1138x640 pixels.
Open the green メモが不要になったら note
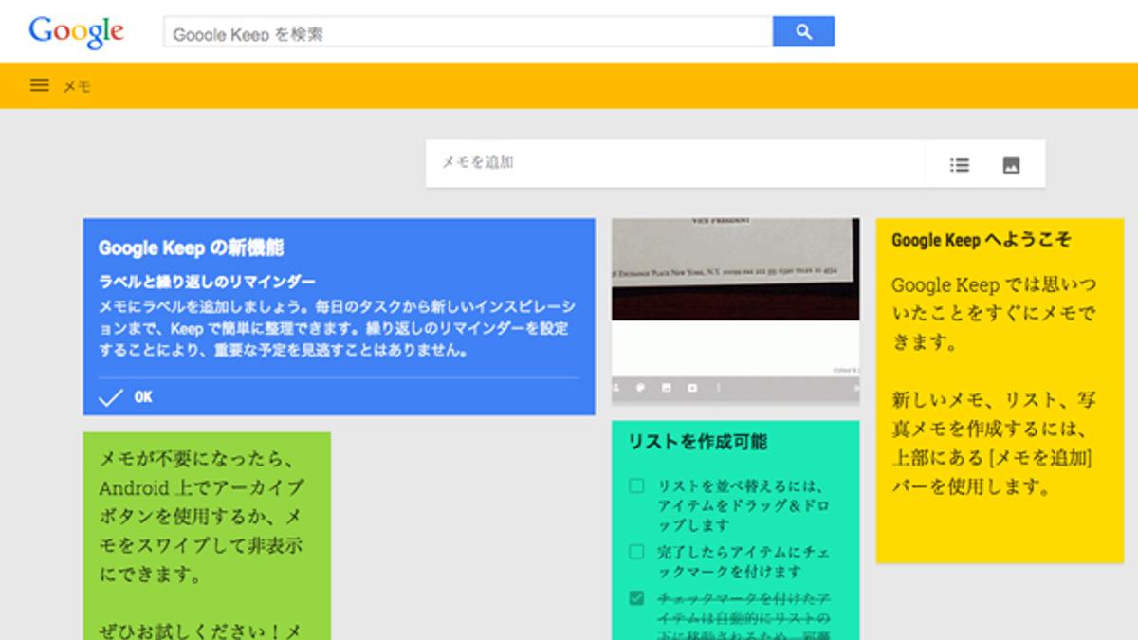click(207, 536)
